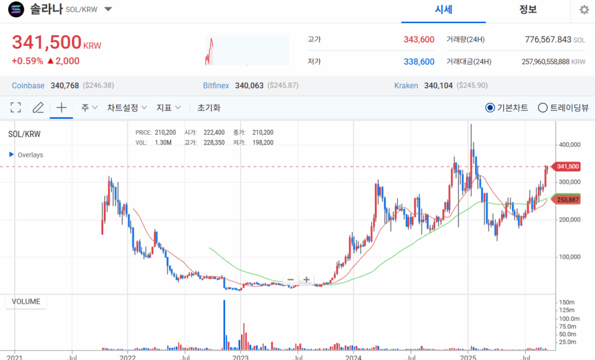Zoom out chart with minus button
Screen dimensions: 595x360
[x=291, y=279]
